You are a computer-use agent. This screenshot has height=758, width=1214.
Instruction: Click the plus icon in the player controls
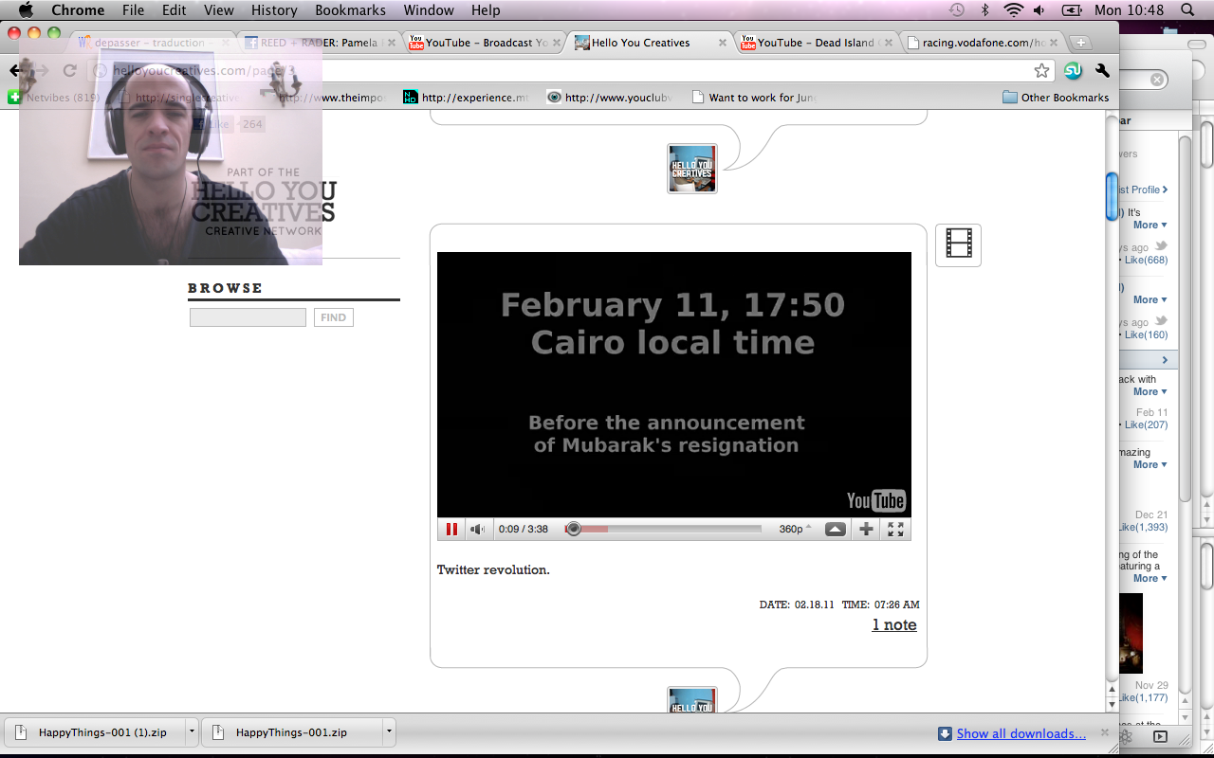[866, 529]
